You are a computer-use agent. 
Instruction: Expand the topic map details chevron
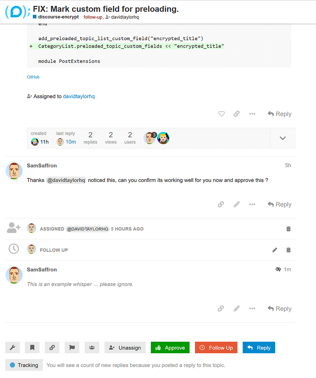coord(283,138)
